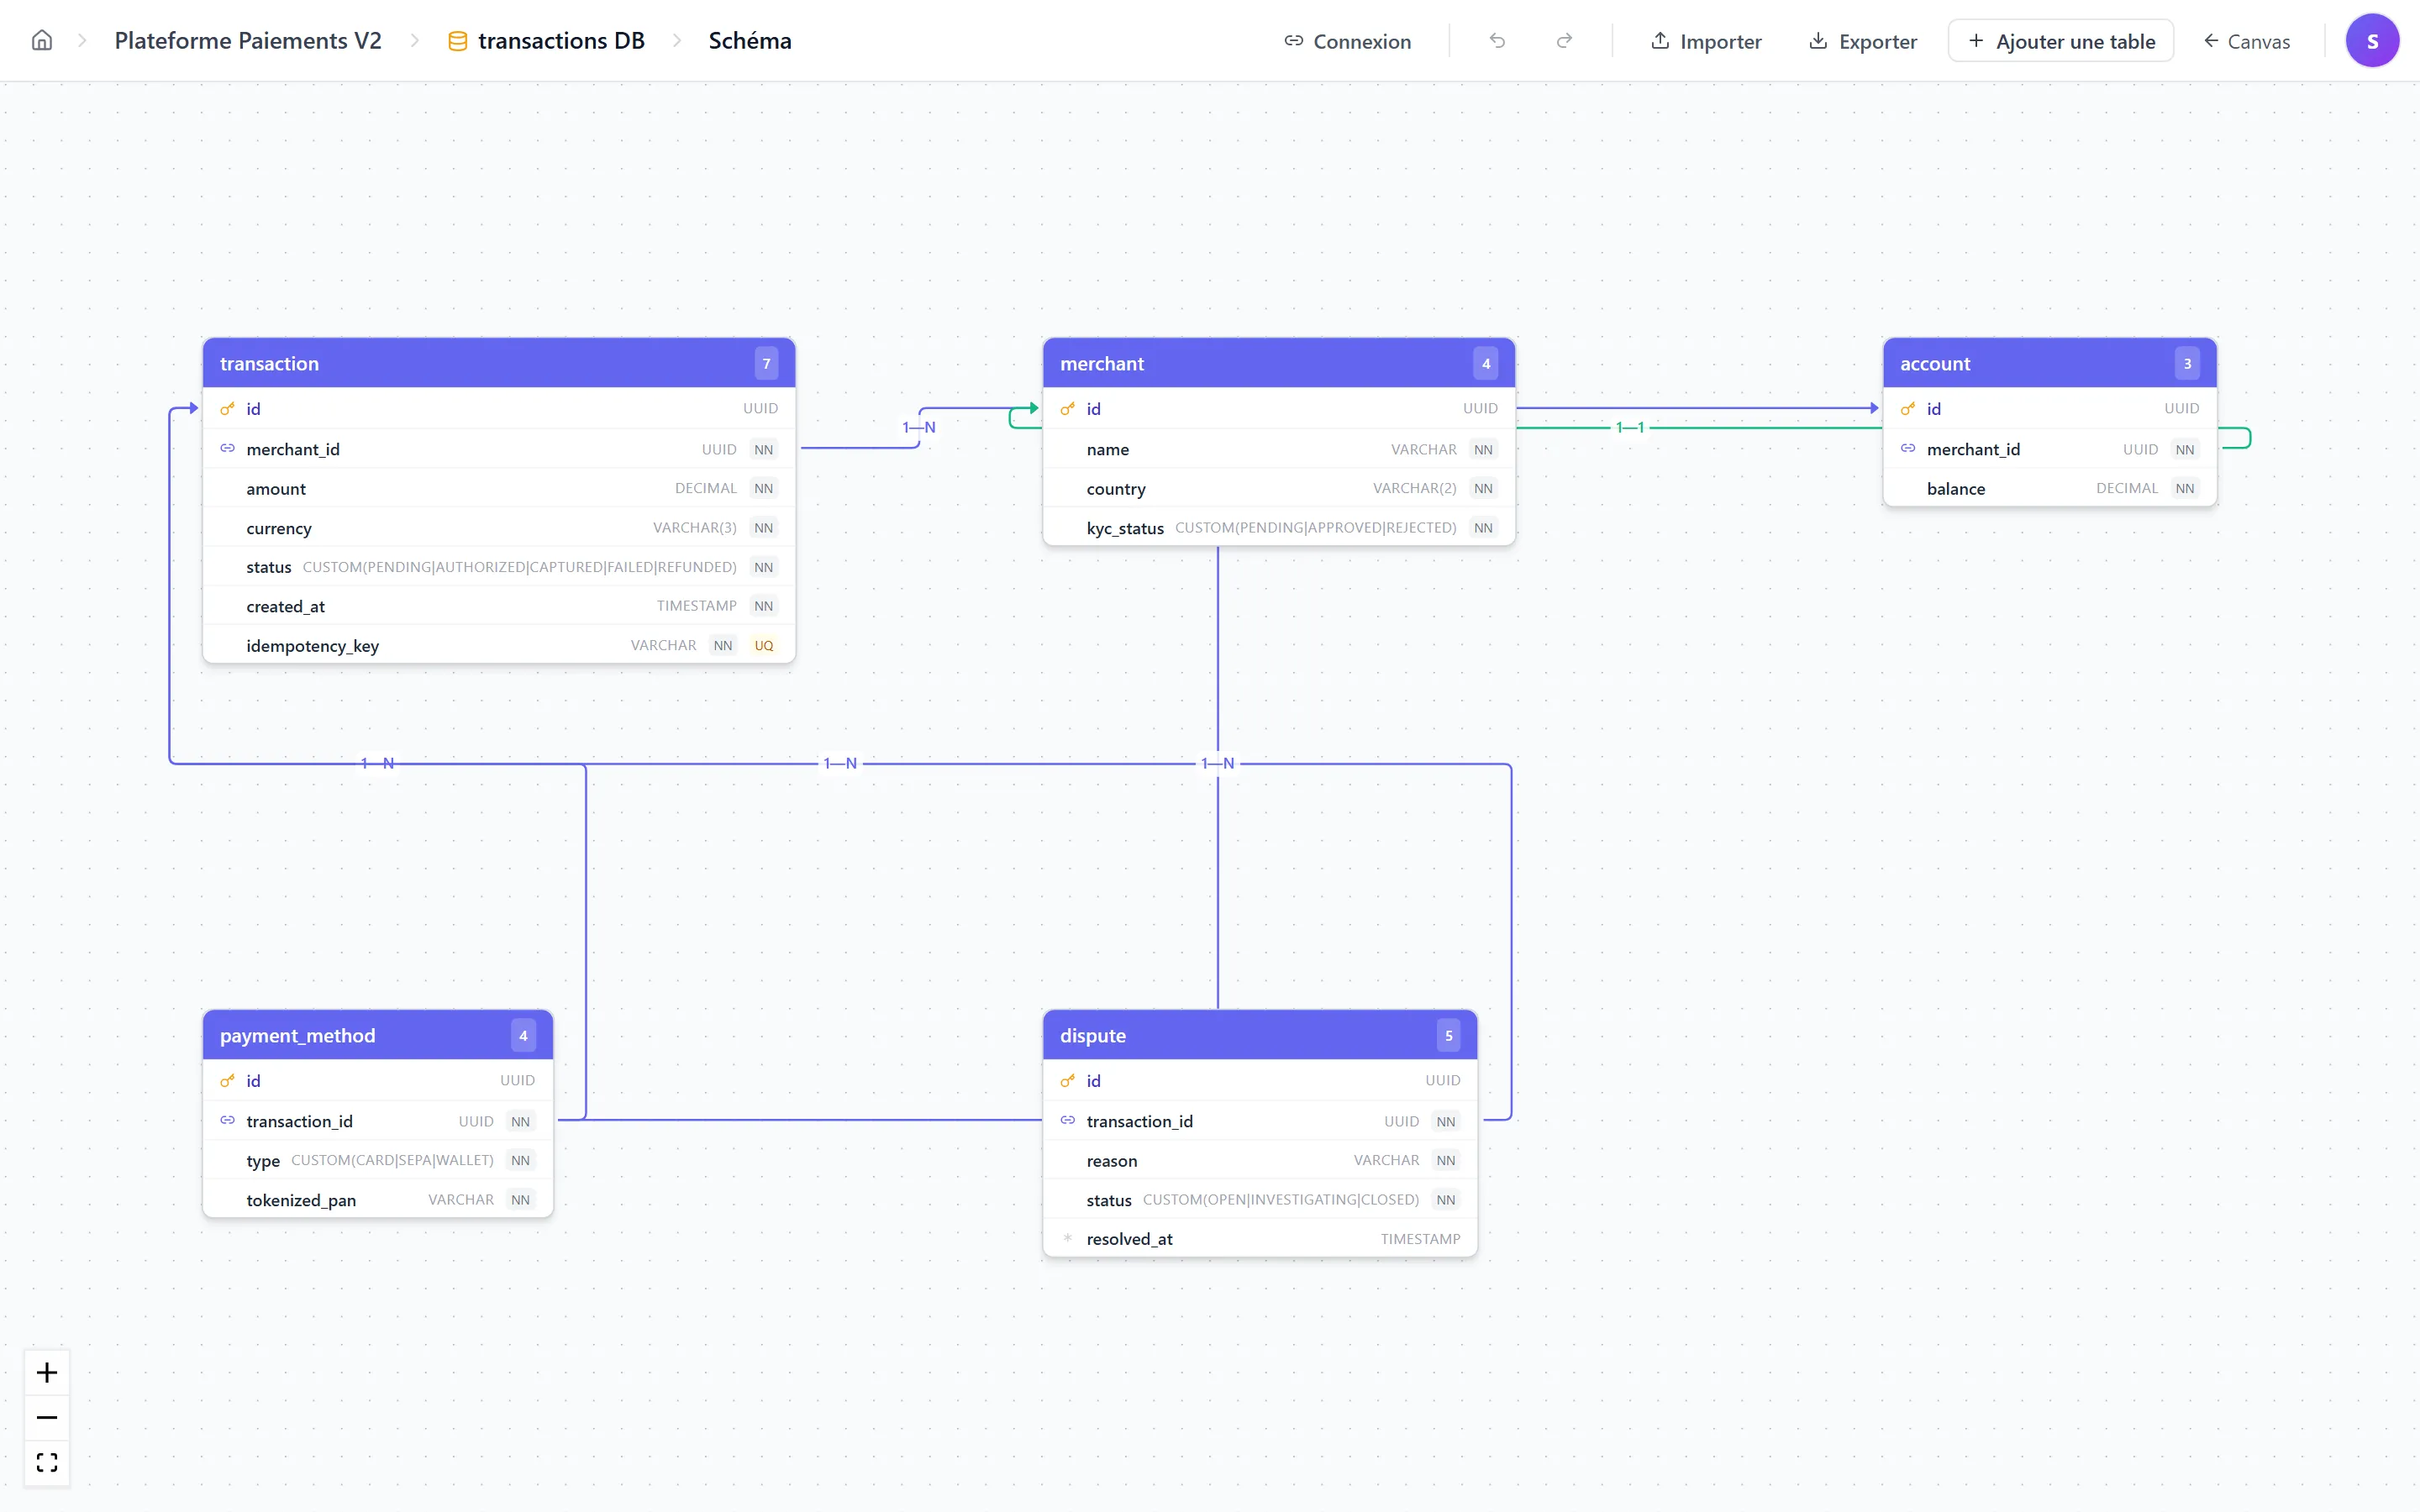
Task: Select transaction status CUSTOM column
Action: [x=499, y=567]
